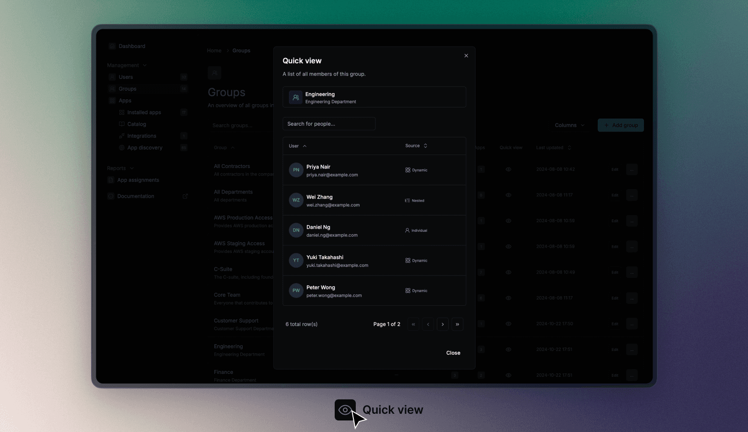Click Daniel Ng's DN avatar

pos(296,230)
